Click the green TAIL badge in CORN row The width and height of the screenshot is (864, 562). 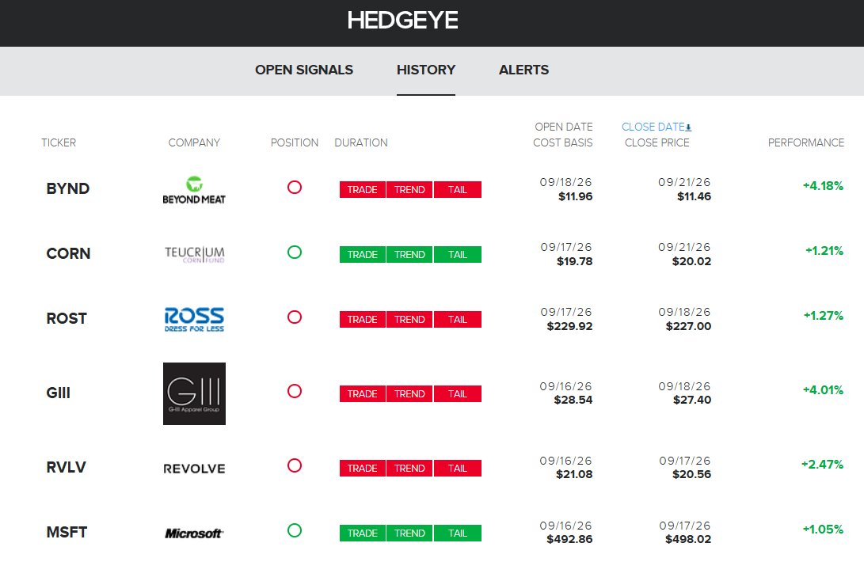(458, 255)
